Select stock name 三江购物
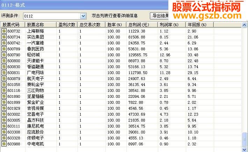Screen dimensions: 248x152 tap(35, 91)
